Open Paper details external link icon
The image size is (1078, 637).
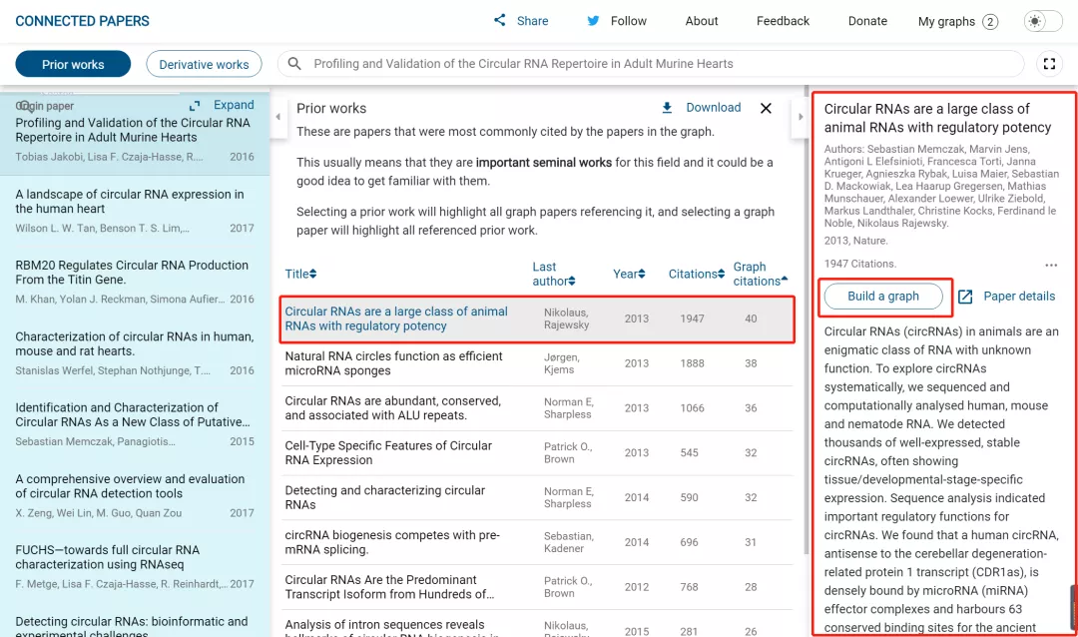(965, 297)
